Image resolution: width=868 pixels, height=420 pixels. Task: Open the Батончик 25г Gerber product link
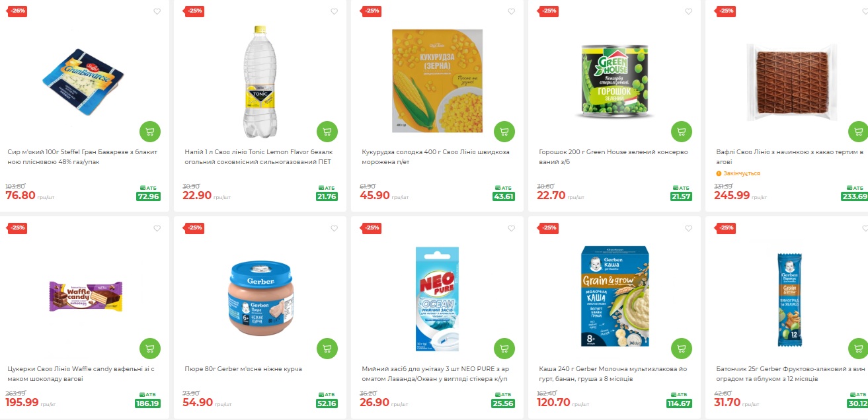pos(789,374)
